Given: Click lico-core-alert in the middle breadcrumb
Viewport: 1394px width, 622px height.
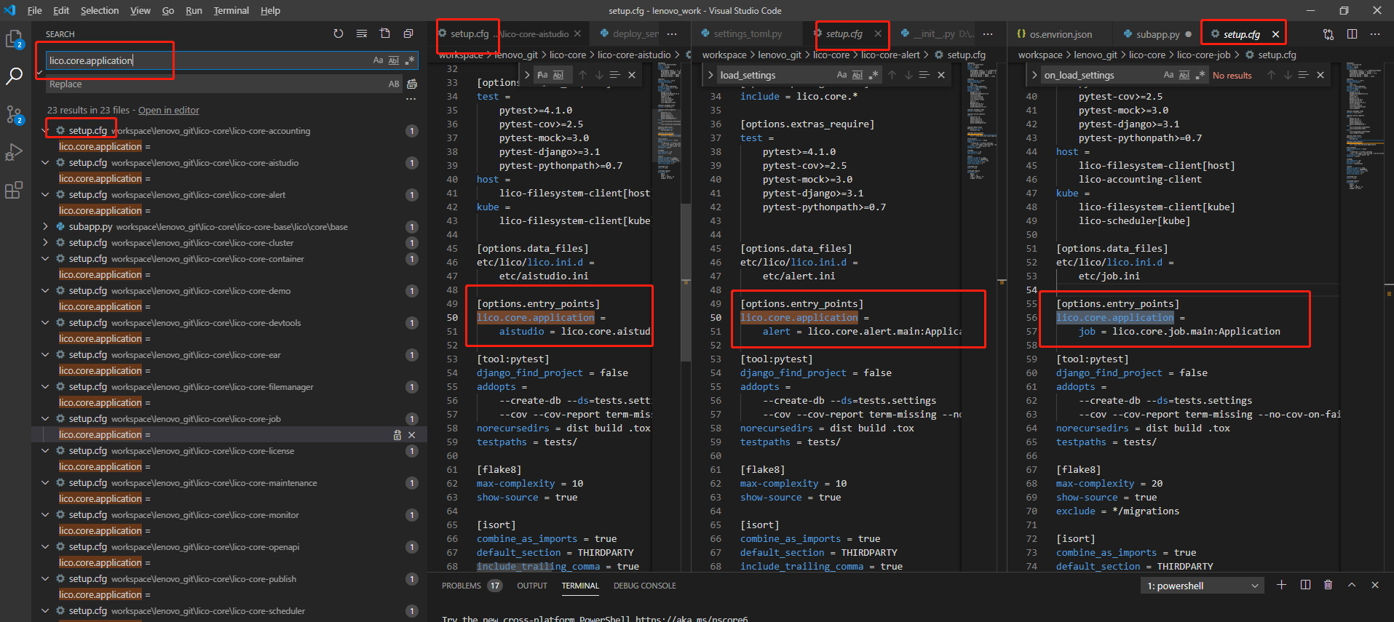Looking at the screenshot, I should click(890, 55).
